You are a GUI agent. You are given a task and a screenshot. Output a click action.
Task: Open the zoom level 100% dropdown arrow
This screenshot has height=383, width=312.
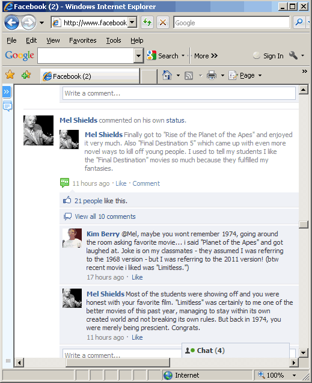pos(294,375)
